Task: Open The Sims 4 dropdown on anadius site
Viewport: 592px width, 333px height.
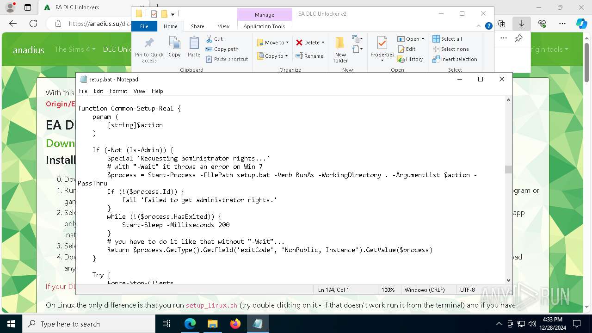Action: pos(75,49)
